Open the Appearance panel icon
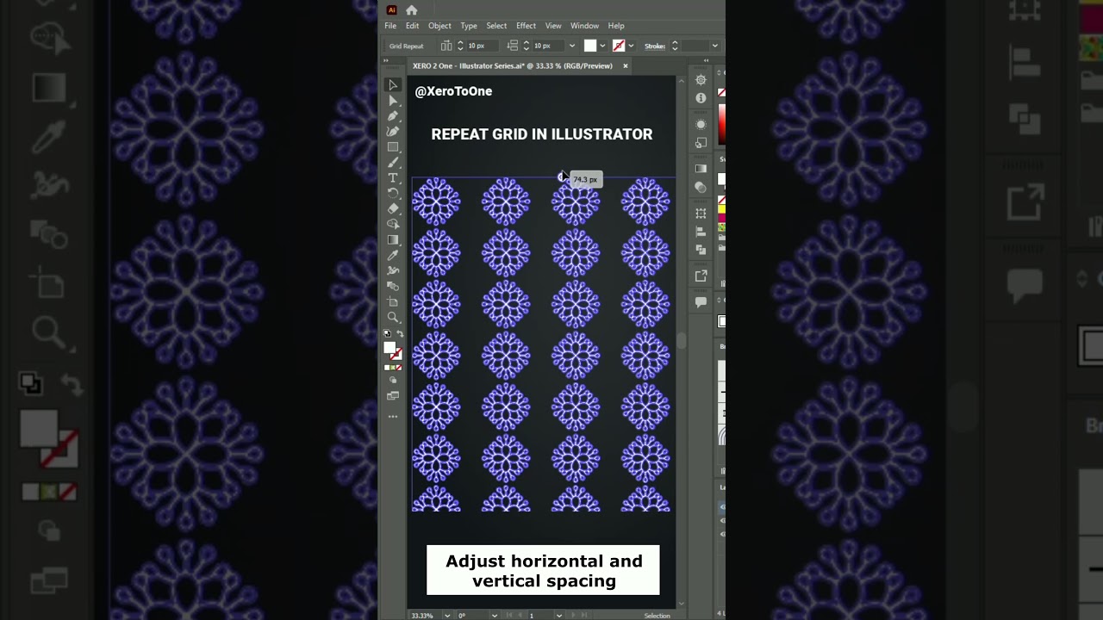The width and height of the screenshot is (1103, 620). 701,124
